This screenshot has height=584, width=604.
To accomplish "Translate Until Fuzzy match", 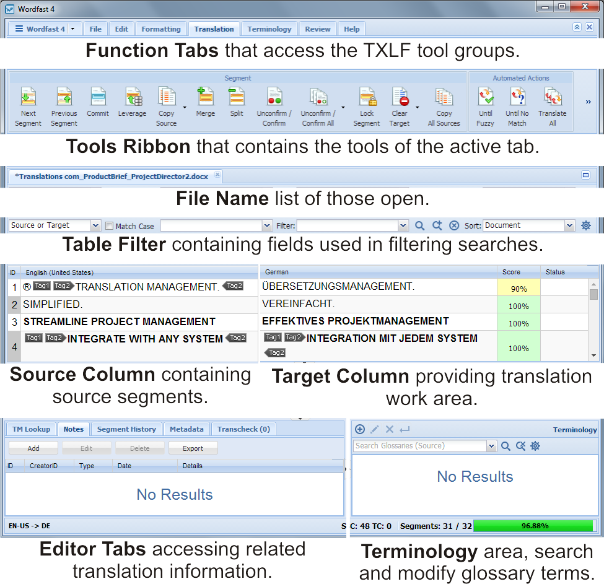I will [485, 107].
